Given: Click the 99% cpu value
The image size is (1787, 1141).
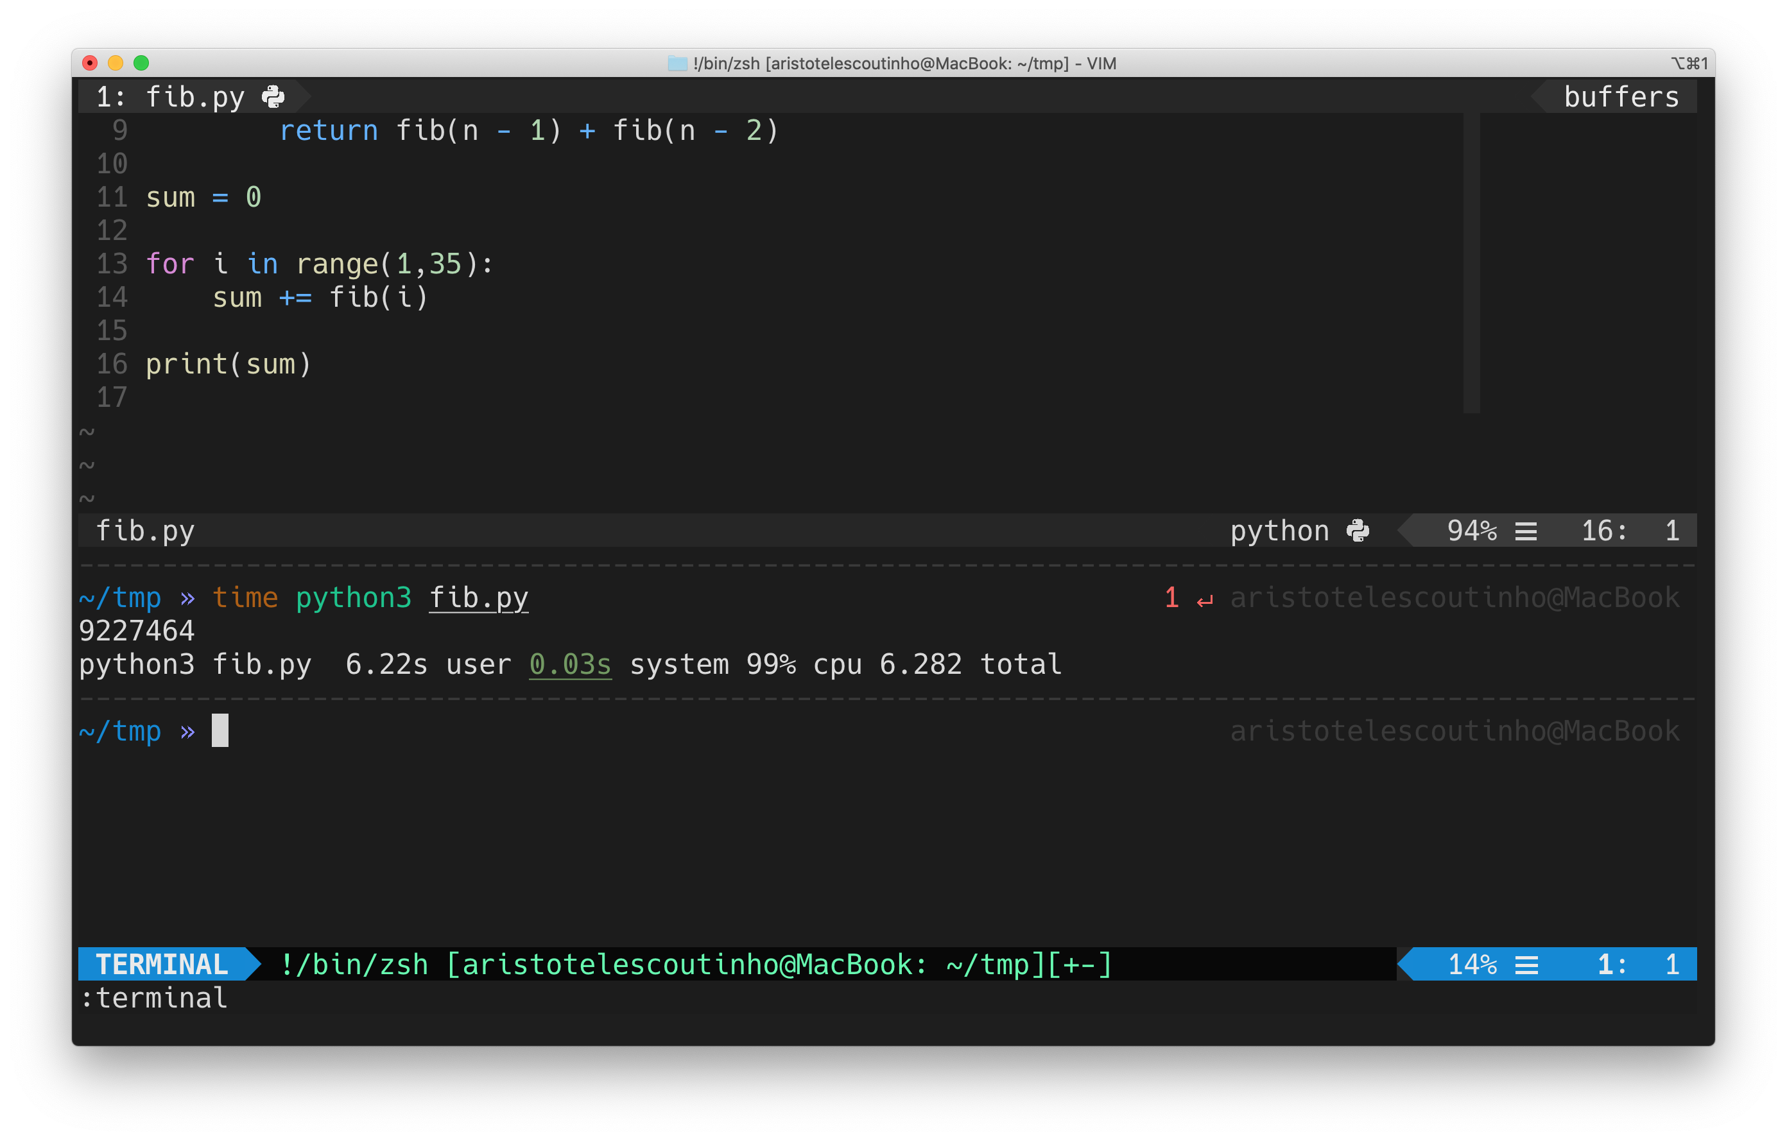Looking at the screenshot, I should click(x=771, y=665).
